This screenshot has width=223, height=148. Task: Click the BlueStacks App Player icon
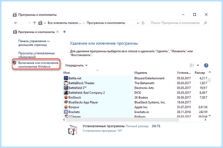pyautogui.click(x=66, y=102)
